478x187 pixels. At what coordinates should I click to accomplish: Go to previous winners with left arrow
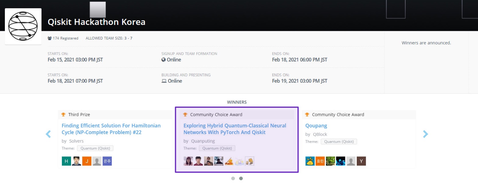pyautogui.click(x=48, y=134)
